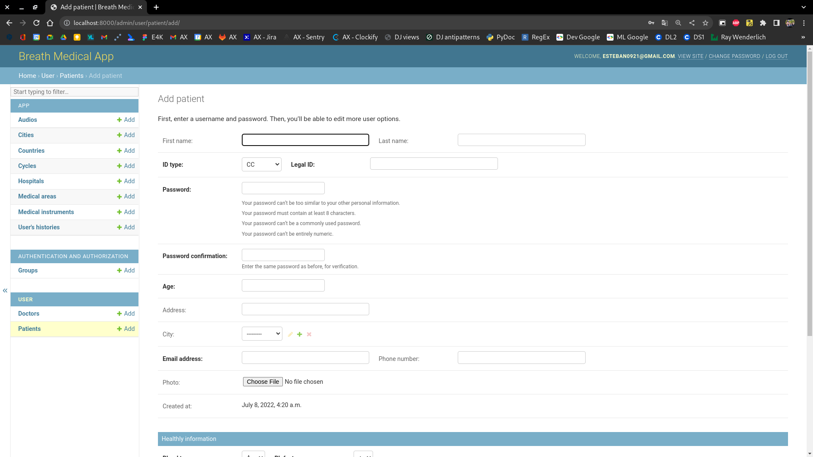Go to Home in the breadcrumb

click(27, 76)
